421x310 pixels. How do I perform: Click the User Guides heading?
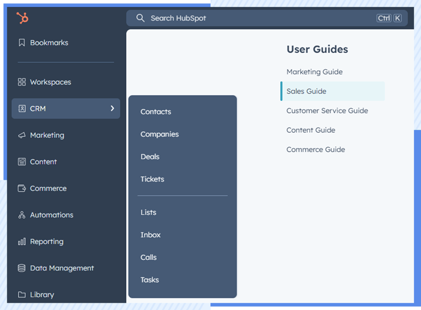coord(317,49)
